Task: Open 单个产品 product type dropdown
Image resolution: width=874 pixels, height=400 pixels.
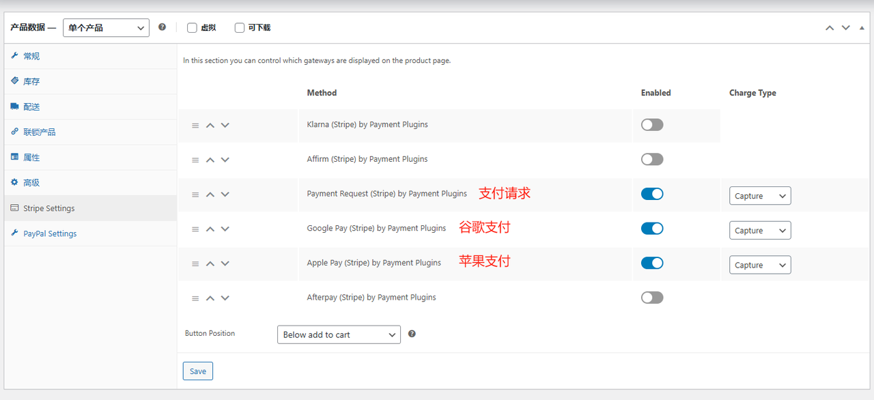Action: click(x=106, y=28)
